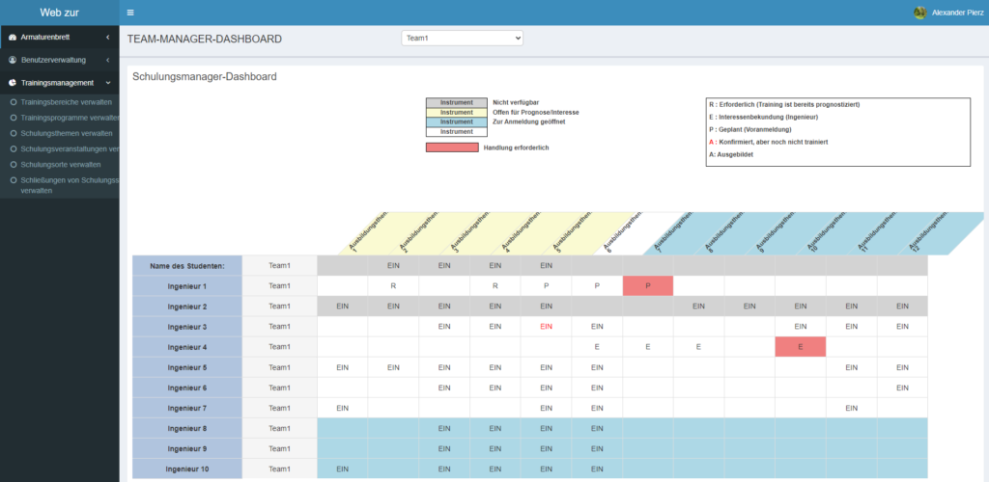Click Team1 cell in Ingenieur 10 row
This screenshot has height=482, width=989.
pyautogui.click(x=279, y=469)
